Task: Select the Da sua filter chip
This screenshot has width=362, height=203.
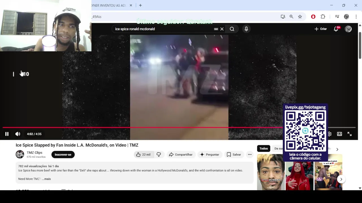Action: coord(278,149)
